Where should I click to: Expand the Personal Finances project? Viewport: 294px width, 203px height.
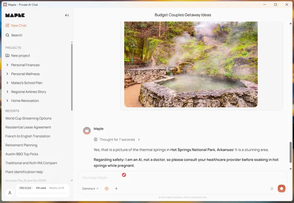7,65
